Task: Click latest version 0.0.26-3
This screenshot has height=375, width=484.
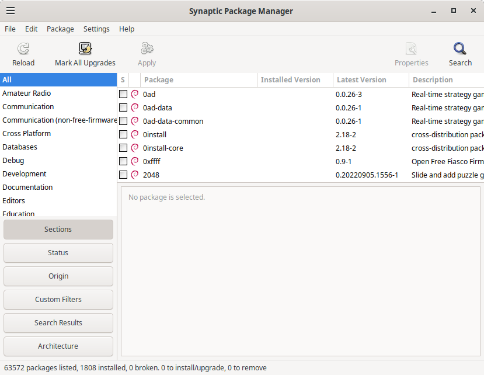Action: (349, 94)
